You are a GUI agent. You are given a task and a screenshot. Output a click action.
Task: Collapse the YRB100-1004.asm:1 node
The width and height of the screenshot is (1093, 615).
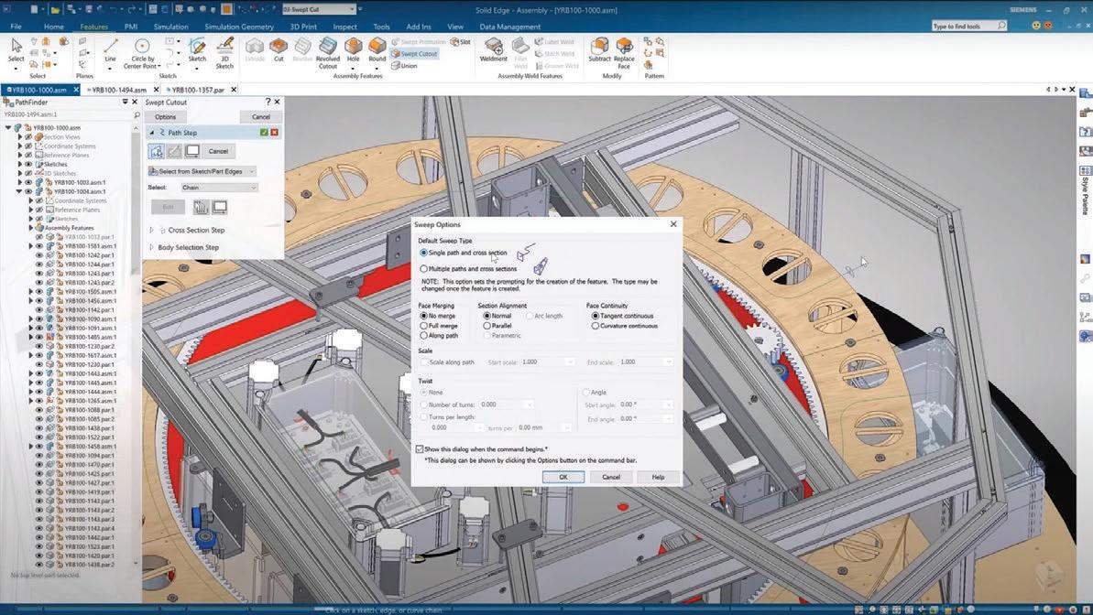[x=20, y=191]
